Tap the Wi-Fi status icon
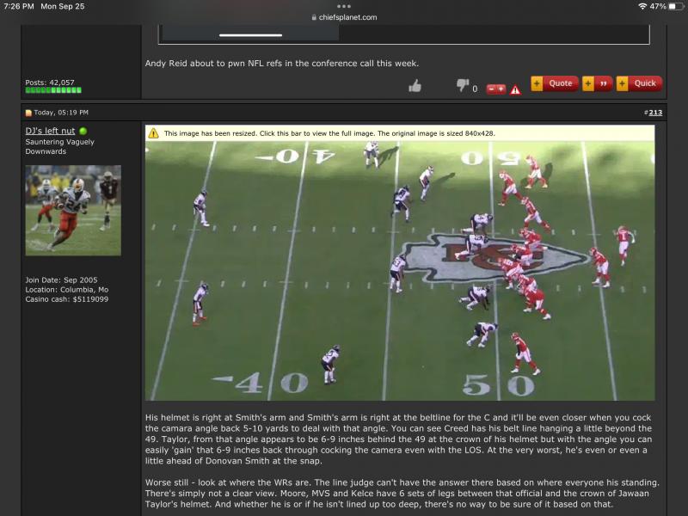Image resolution: width=688 pixels, height=516 pixels. (x=642, y=6)
